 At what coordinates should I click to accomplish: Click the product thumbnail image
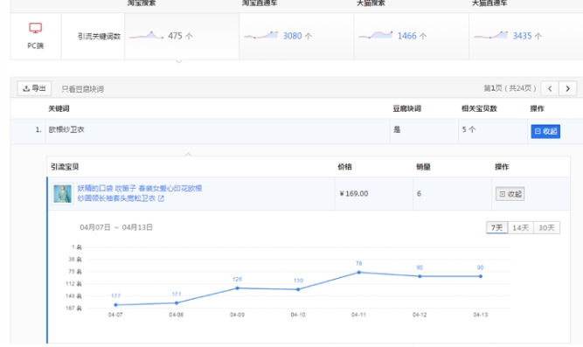pos(62,194)
